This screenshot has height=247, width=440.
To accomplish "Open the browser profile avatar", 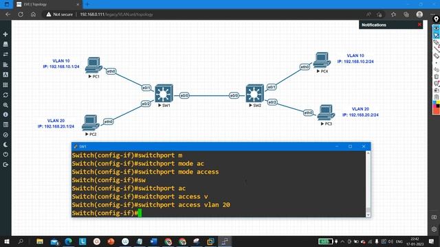I will pos(419,14).
